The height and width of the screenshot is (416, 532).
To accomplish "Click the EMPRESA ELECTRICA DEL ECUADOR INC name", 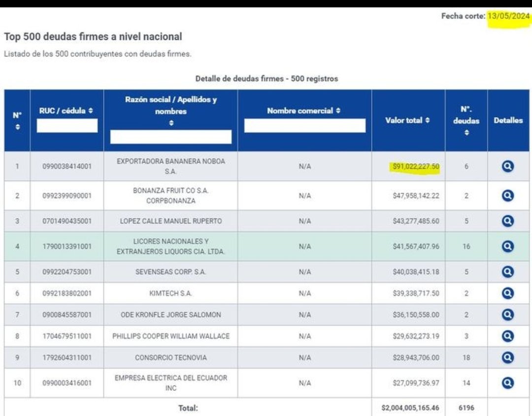I will (171, 383).
